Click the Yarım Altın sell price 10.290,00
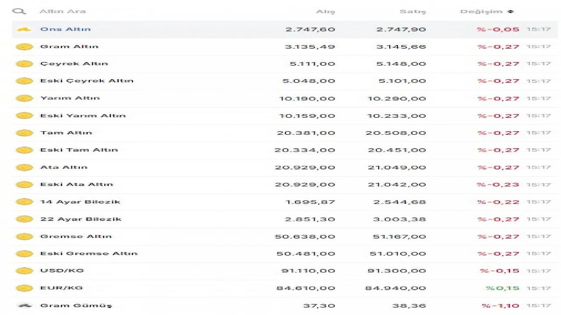The image size is (561, 315). [397, 99]
